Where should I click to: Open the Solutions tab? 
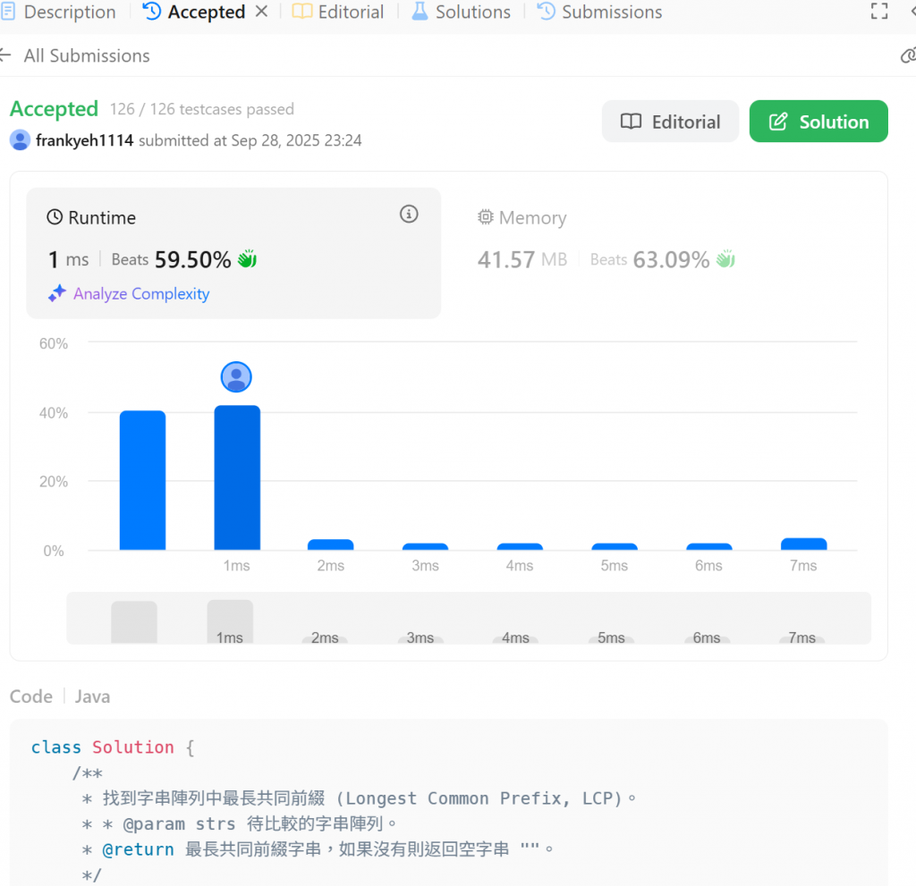[x=461, y=12]
